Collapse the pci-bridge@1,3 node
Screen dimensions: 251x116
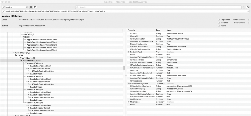click(x=15, y=53)
